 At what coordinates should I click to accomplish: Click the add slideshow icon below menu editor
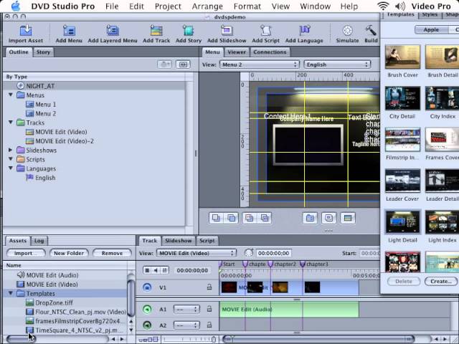328,218
